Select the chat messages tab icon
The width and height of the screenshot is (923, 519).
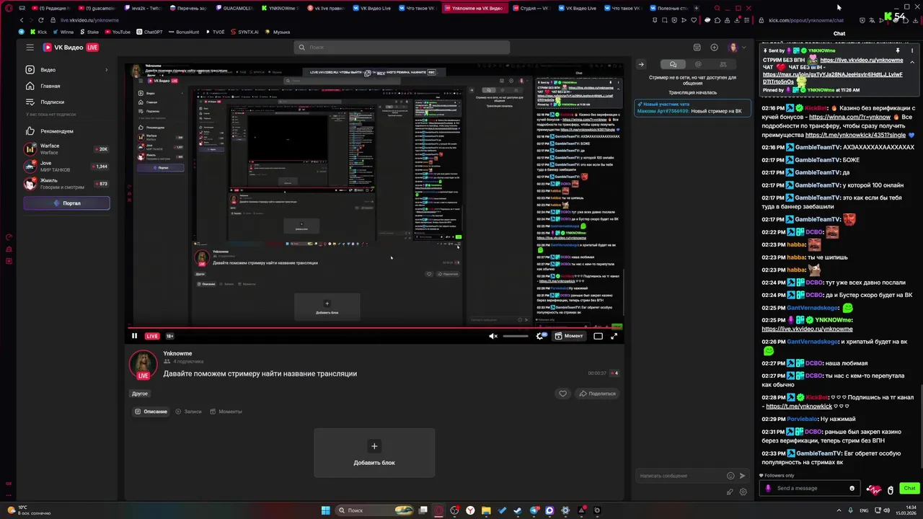[x=673, y=64]
